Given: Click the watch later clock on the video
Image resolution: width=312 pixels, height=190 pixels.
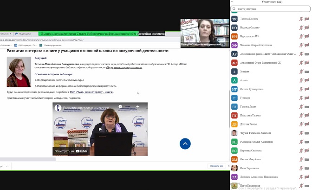Looking at the screenshot, I should (x=120, y=107).
